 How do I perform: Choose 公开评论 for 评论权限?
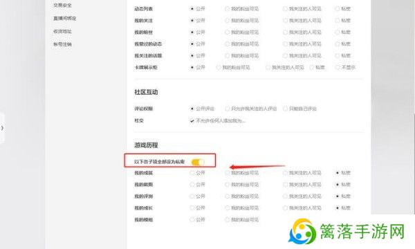(x=192, y=109)
